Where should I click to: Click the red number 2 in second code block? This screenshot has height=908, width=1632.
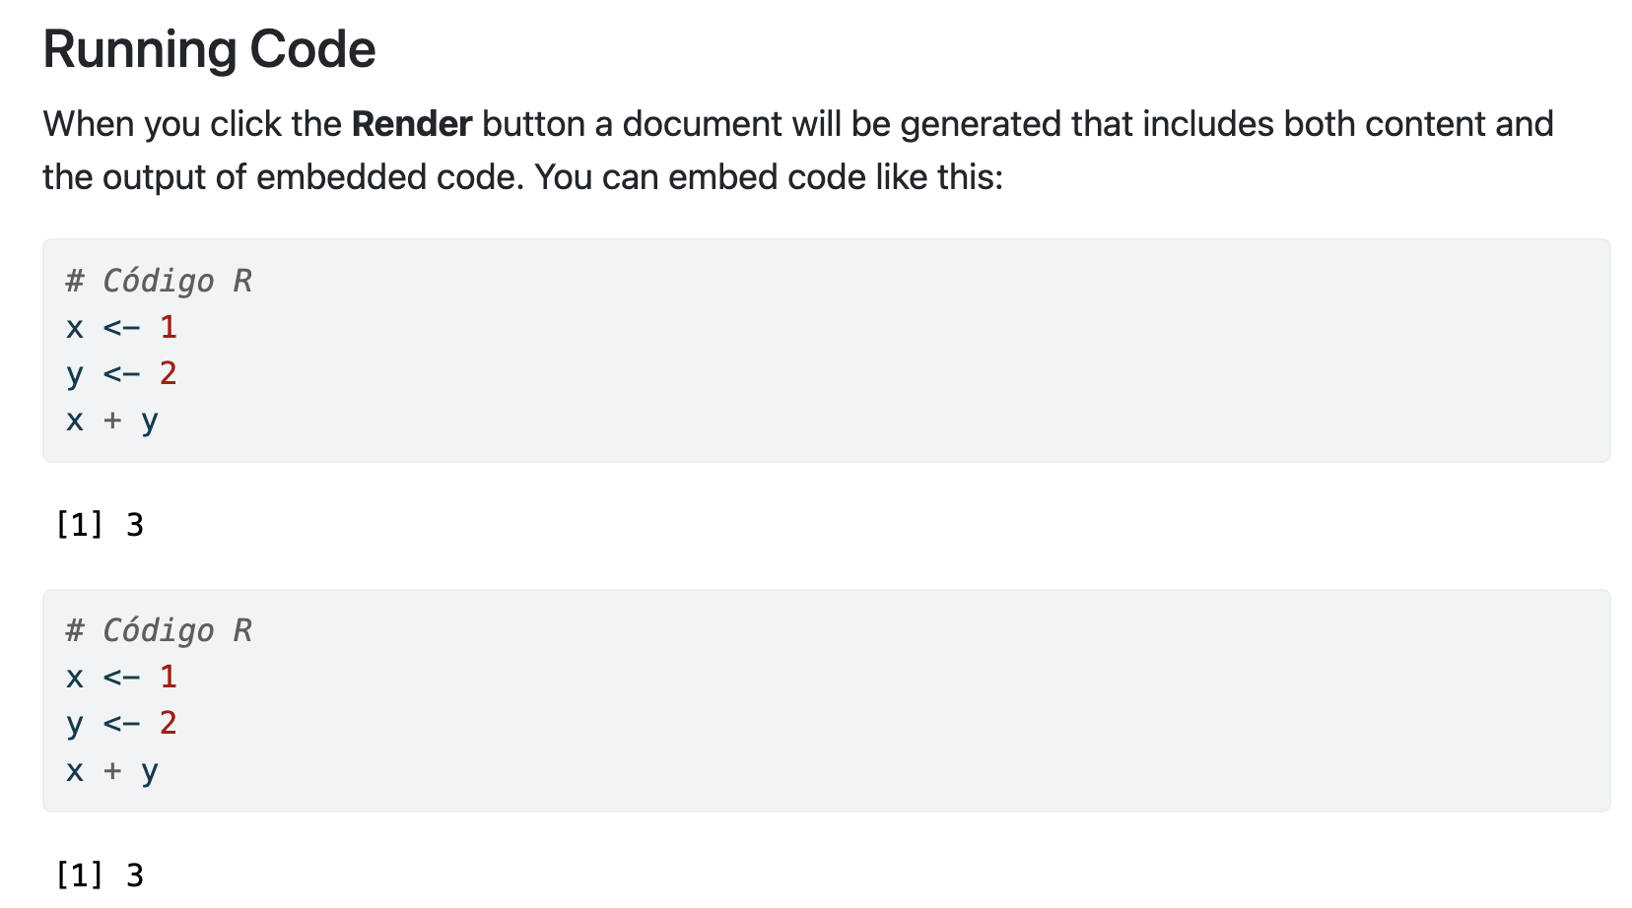(x=169, y=723)
